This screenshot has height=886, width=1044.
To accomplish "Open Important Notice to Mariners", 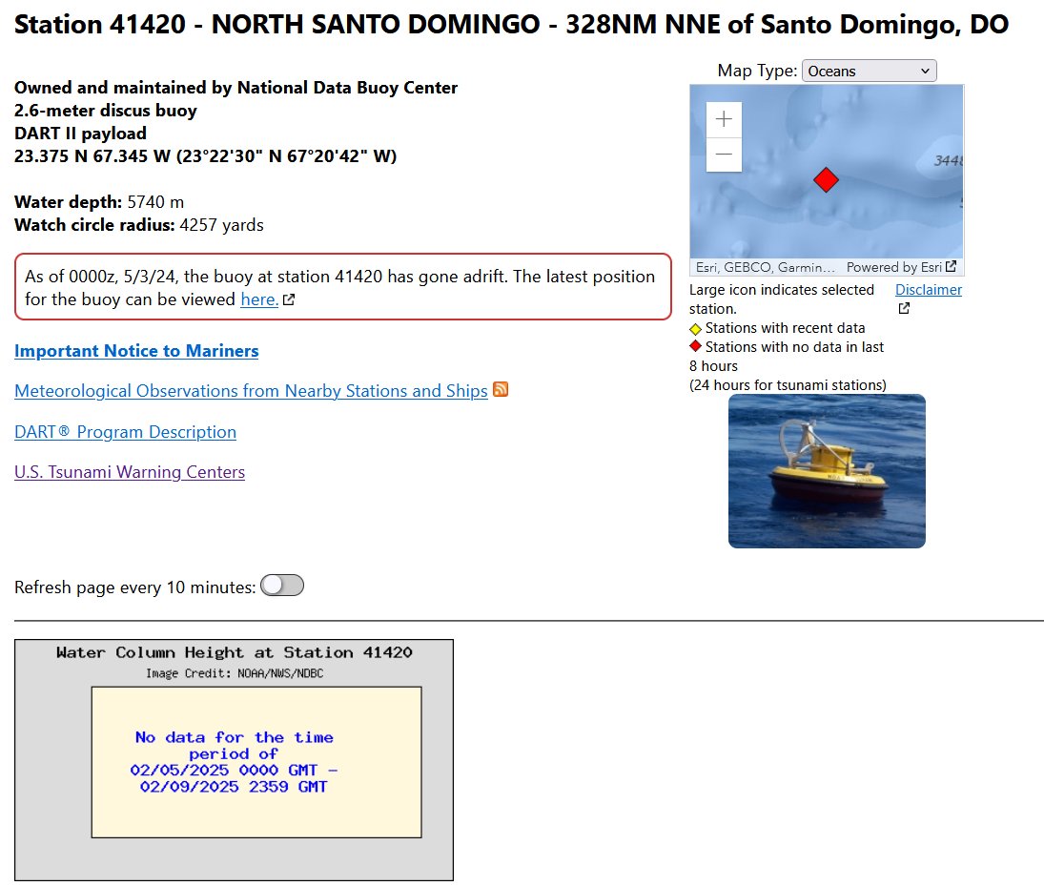I will pos(136,351).
